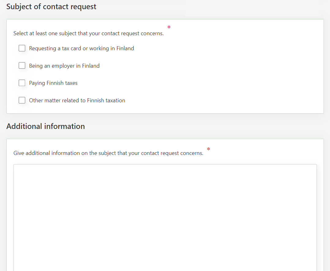This screenshot has height=271, width=330.
Task: Click the word 'taxes' in the third option
Action: 71,83
